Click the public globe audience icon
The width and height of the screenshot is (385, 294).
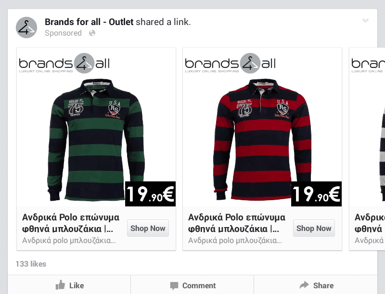[x=92, y=33]
